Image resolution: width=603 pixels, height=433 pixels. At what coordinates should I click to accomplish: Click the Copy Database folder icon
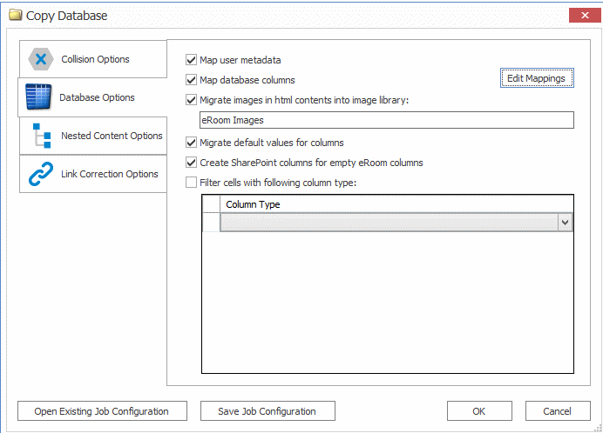click(x=16, y=16)
